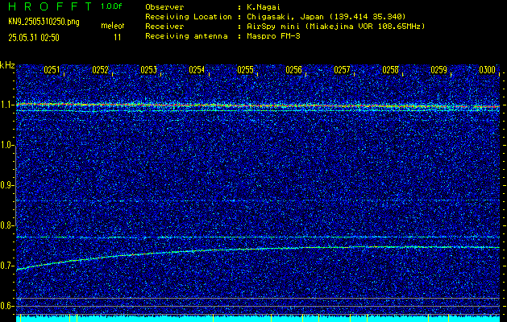Select the AirSpy mini receiver value
This screenshot has height=322, width=507.
point(336,27)
